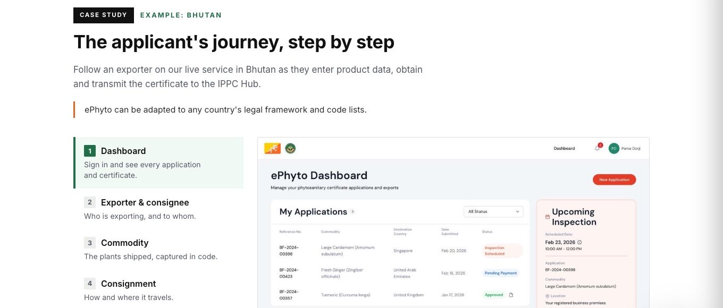Click the ePhyto adaptation quote text

[225, 110]
